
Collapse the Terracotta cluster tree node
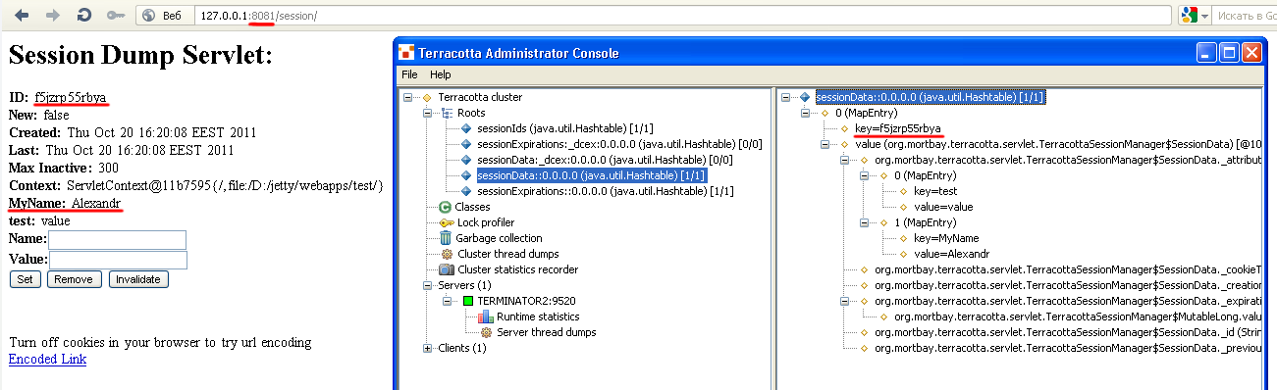(x=407, y=97)
